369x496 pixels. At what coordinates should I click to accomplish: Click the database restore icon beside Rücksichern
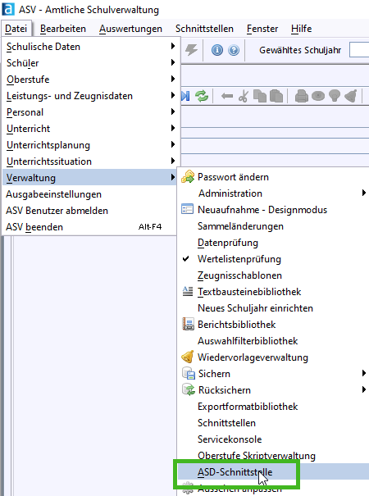[x=189, y=389]
